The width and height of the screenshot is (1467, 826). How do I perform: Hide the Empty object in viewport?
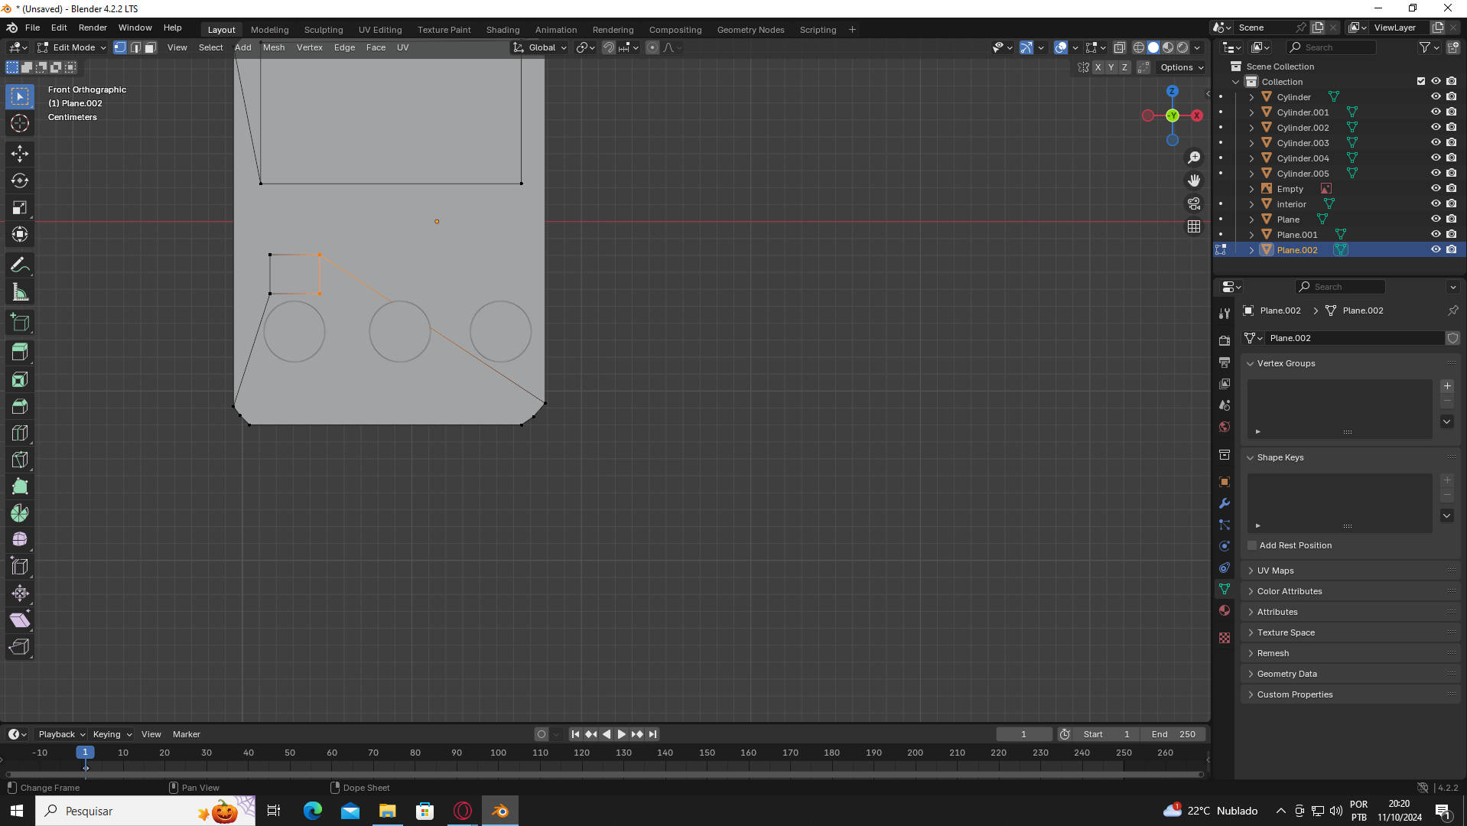click(x=1436, y=189)
